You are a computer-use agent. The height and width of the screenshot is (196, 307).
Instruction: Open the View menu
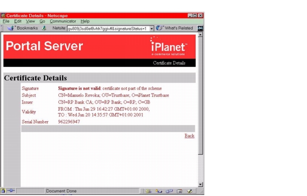(x=30, y=21)
